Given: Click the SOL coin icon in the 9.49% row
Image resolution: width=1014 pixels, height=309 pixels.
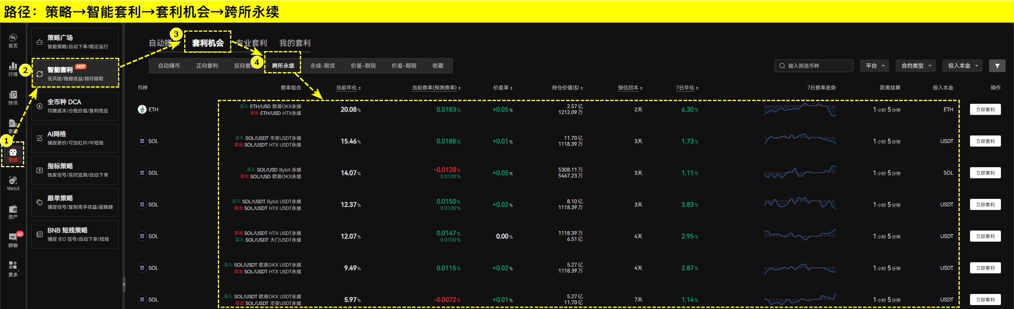Looking at the screenshot, I should (x=142, y=268).
